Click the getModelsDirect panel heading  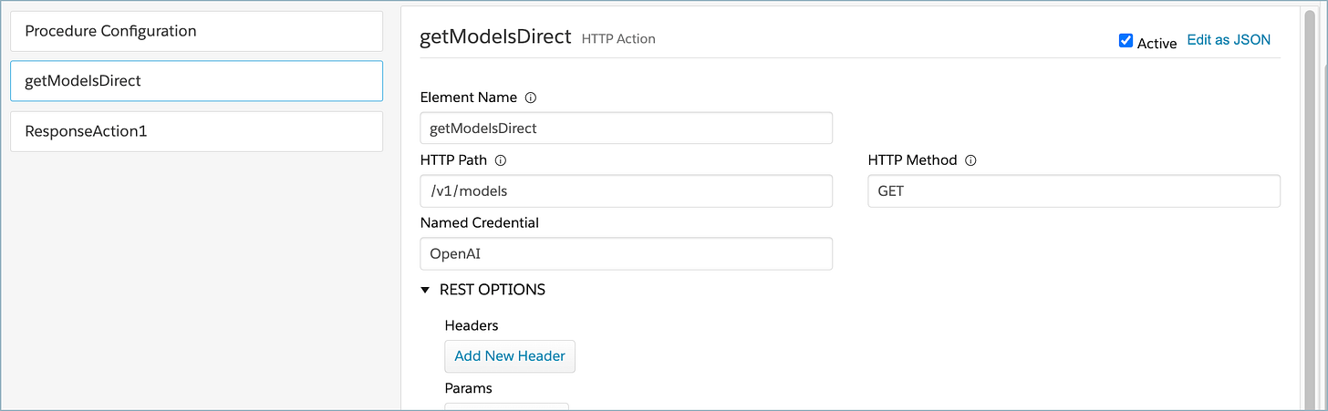pos(495,36)
